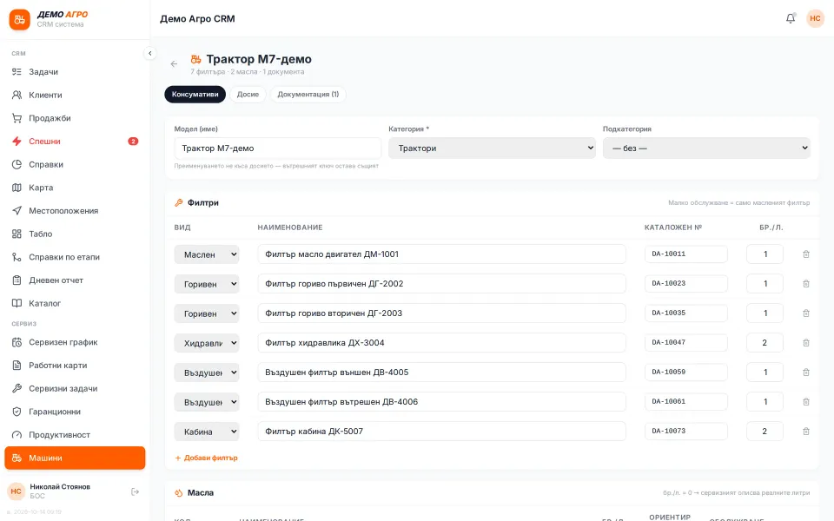Viewport: 834px width, 521px height.
Task: Go to Продажби in the sidebar
Action: [75, 118]
